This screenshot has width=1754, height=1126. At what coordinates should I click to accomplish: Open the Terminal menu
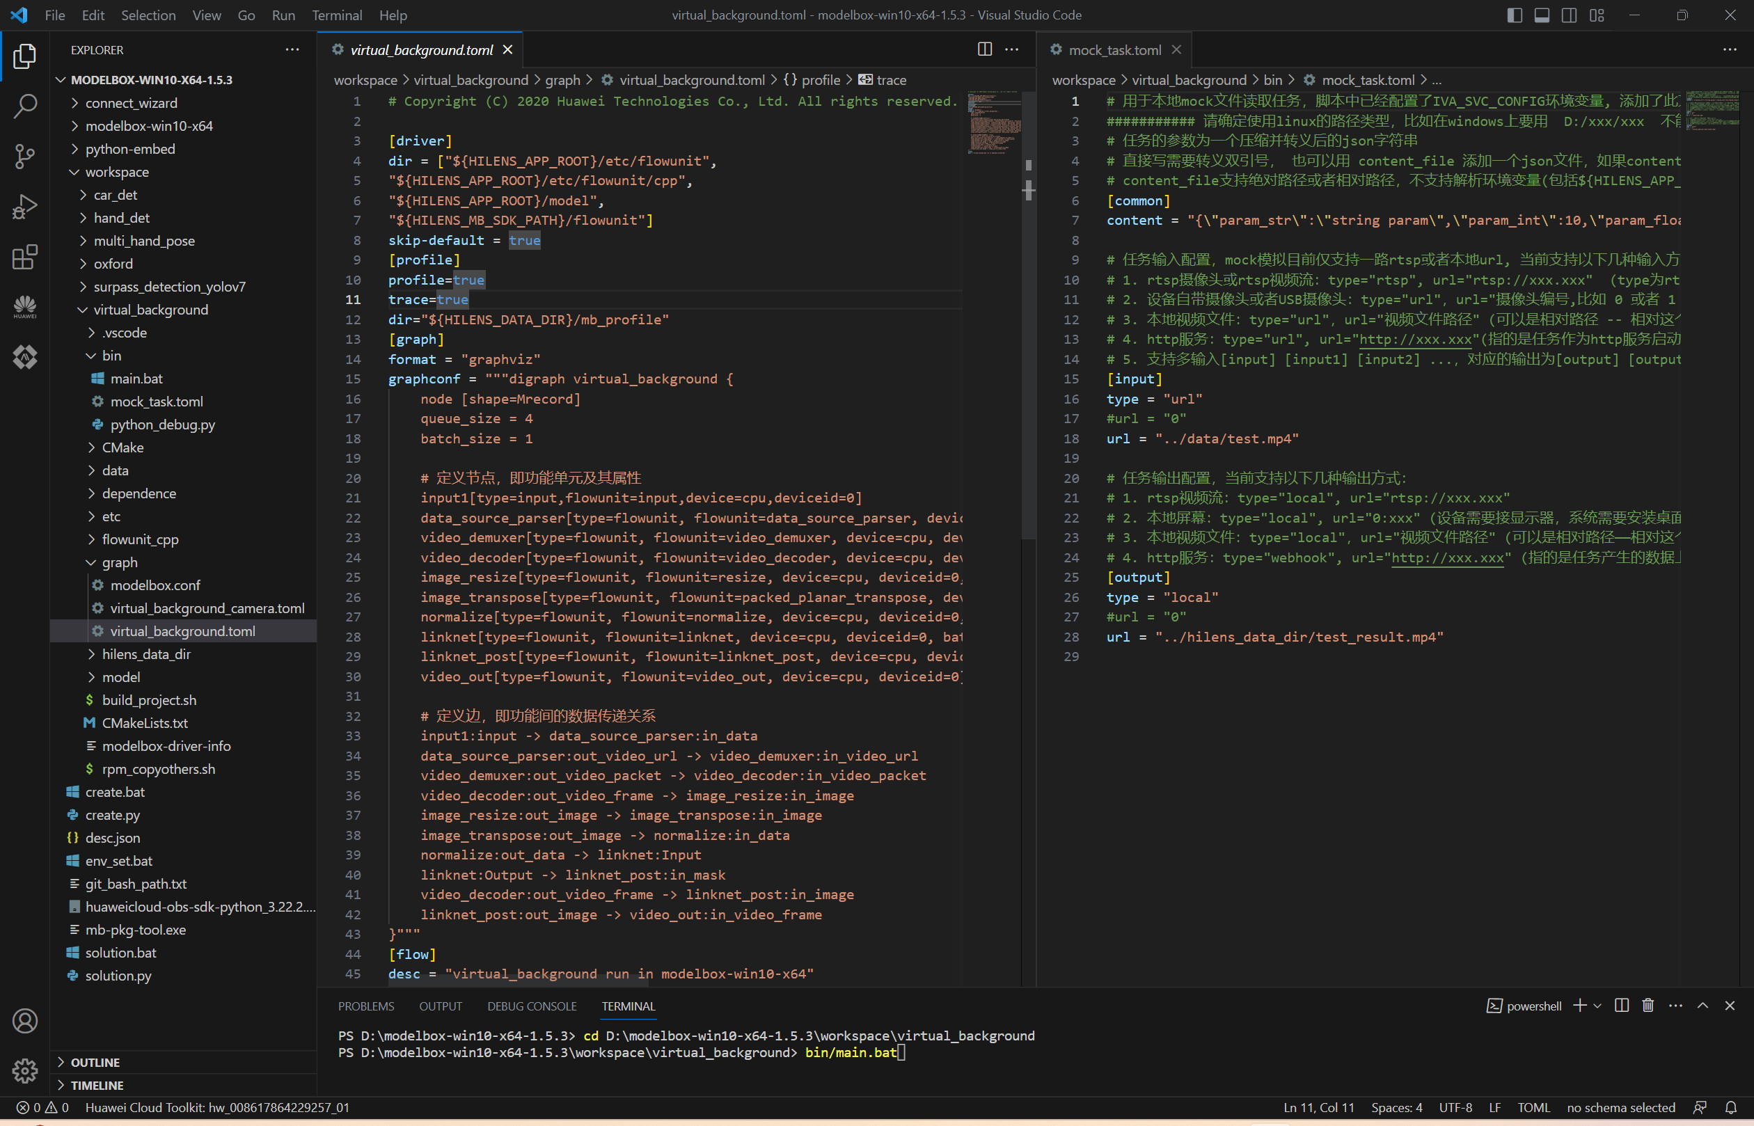coord(336,15)
